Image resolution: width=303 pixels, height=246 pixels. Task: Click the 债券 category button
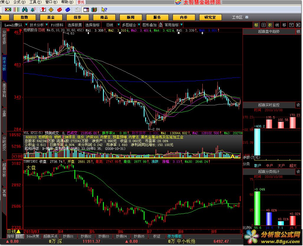(78, 17)
